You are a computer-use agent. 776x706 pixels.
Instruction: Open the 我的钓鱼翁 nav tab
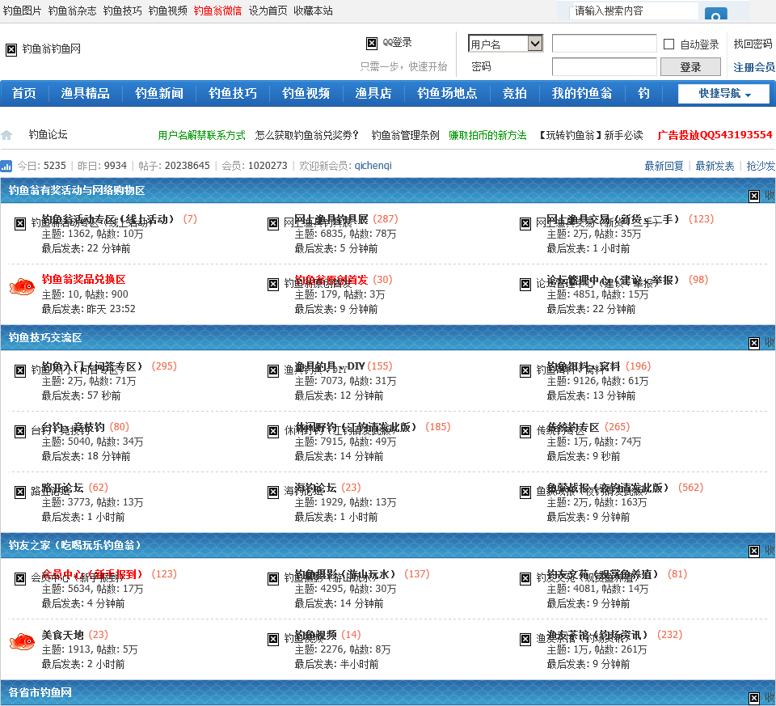[x=582, y=94]
